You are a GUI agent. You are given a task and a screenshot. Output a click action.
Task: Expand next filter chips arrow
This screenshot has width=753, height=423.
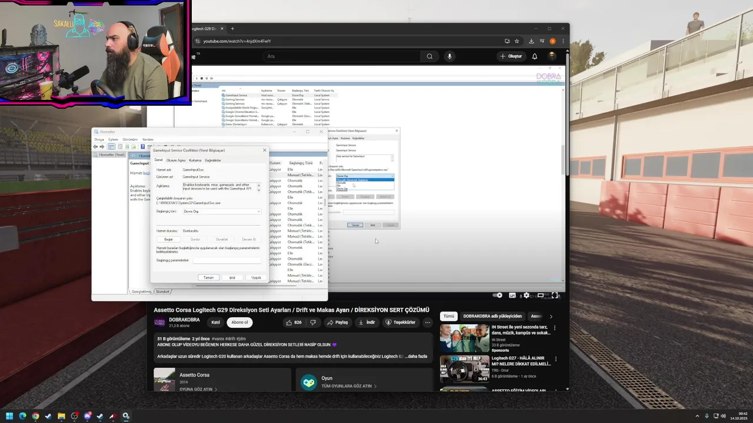[551, 316]
